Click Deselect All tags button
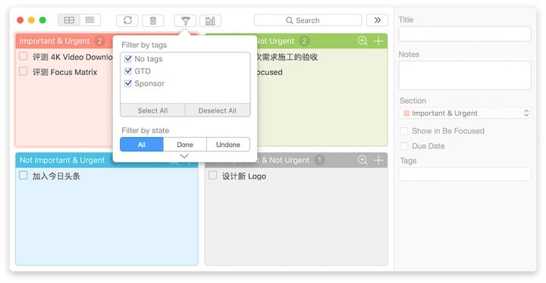 coord(218,110)
